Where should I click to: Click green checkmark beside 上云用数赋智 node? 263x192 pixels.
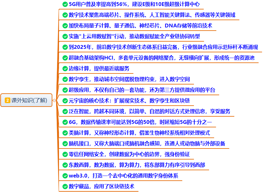(x=65, y=37)
